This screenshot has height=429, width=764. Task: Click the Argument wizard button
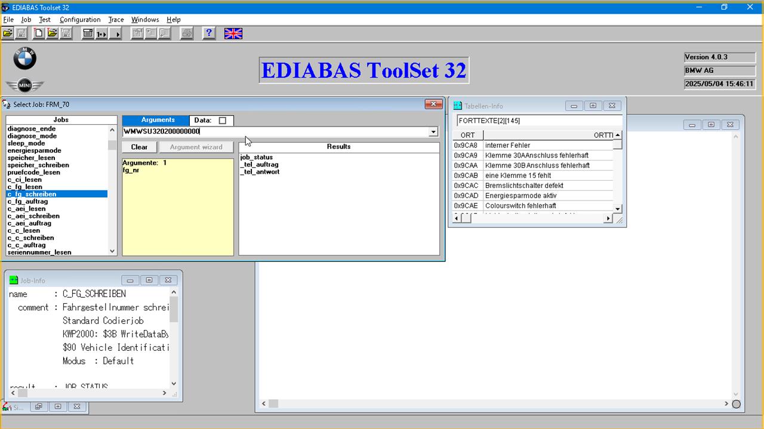pos(196,147)
